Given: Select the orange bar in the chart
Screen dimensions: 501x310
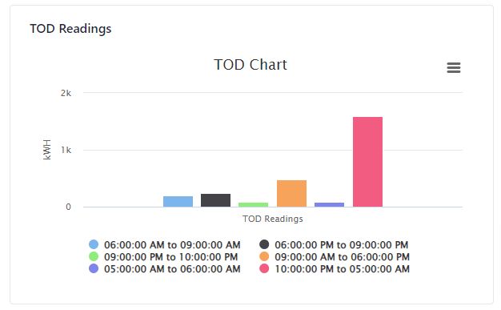Looking at the screenshot, I should (291, 194).
